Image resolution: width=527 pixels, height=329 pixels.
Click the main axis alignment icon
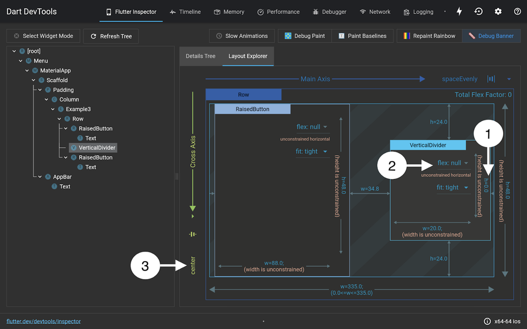[x=491, y=79]
